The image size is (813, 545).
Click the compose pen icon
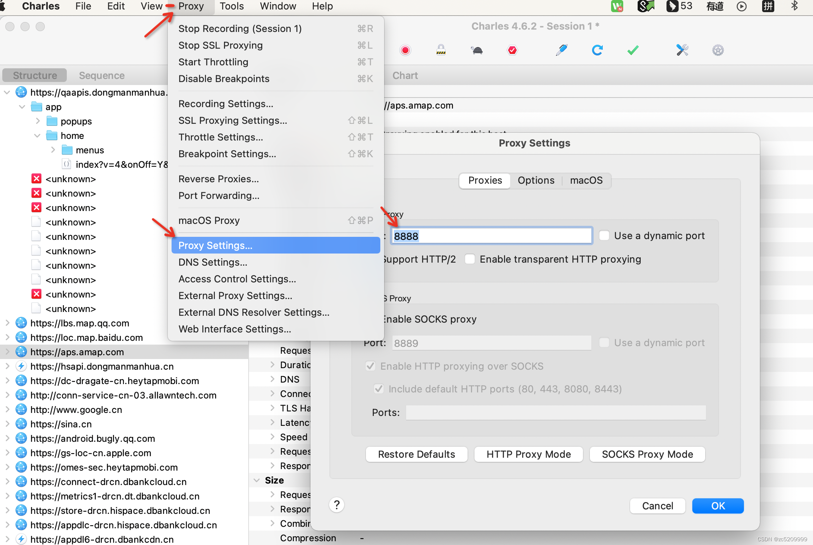pyautogui.click(x=561, y=50)
